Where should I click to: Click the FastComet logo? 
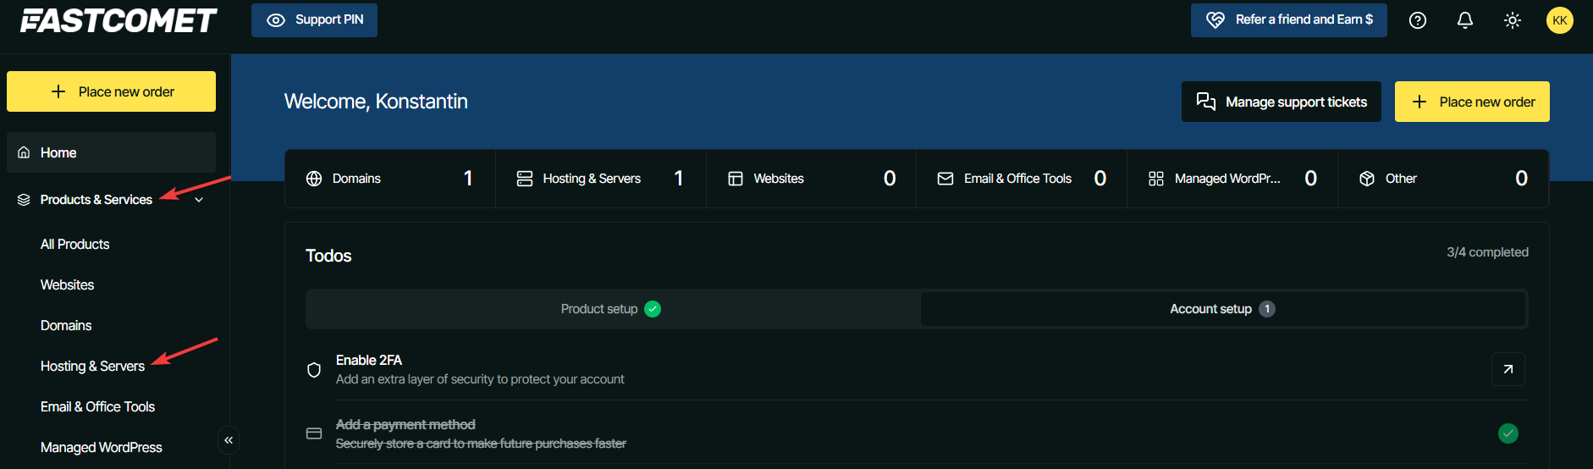click(119, 20)
